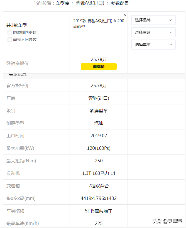Click the 5门5座两厢车 body structure value
This screenshot has width=186, height=228.
(99, 211)
